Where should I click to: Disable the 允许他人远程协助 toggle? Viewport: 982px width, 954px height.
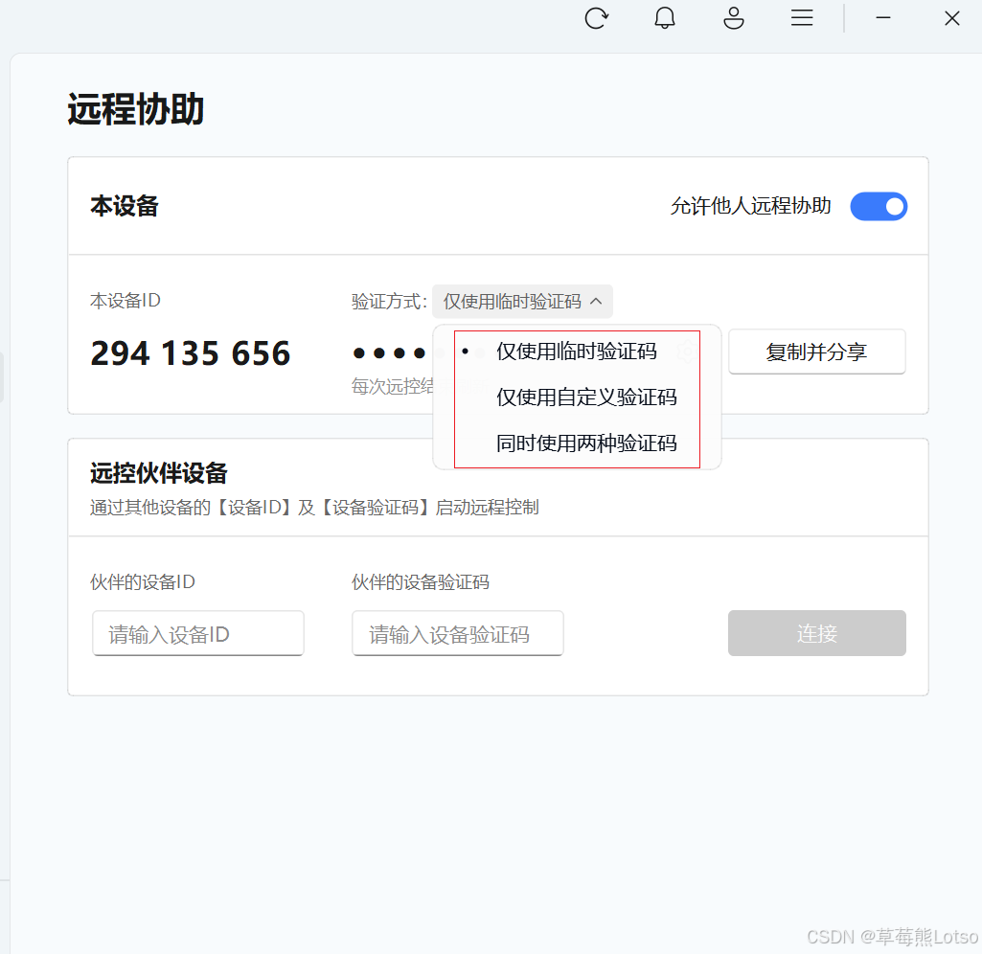(x=879, y=206)
